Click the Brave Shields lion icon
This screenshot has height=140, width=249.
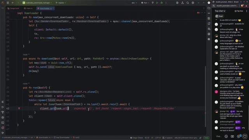pyautogui.click(x=242, y=6)
